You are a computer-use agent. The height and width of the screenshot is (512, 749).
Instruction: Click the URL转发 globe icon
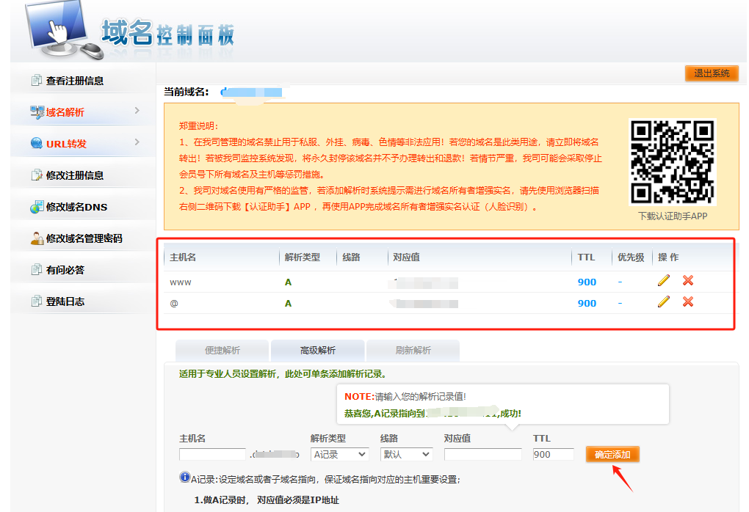[36, 143]
